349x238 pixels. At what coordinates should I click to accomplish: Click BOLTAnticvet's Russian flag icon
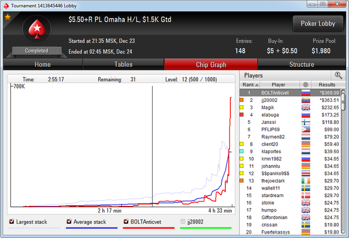click(x=306, y=93)
